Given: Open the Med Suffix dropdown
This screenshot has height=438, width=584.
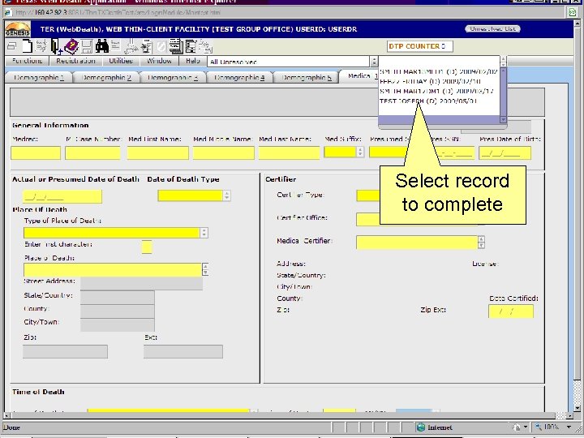Looking at the screenshot, I should tap(360, 152).
